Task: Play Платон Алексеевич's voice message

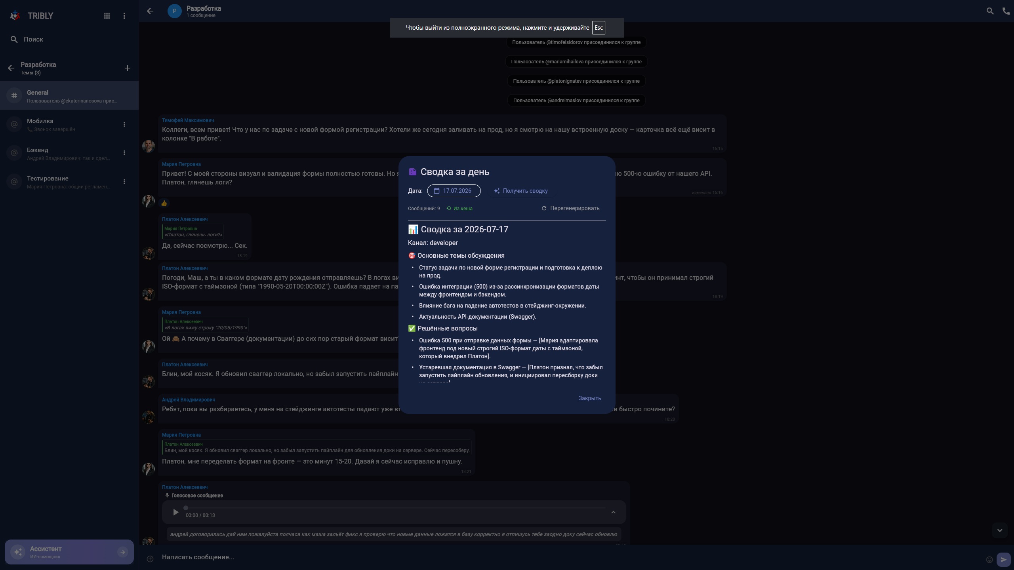Action: click(175, 512)
